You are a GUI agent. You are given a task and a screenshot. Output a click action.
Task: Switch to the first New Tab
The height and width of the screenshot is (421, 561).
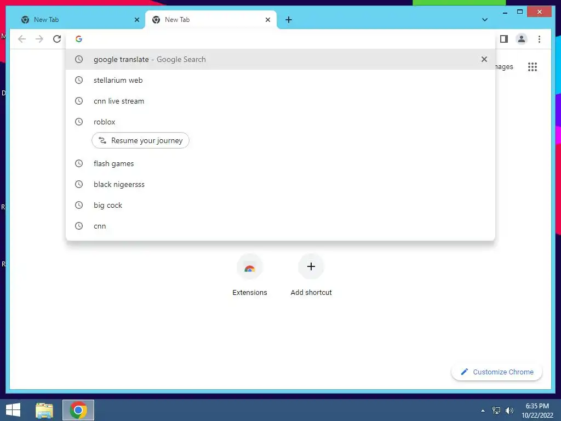coord(79,20)
